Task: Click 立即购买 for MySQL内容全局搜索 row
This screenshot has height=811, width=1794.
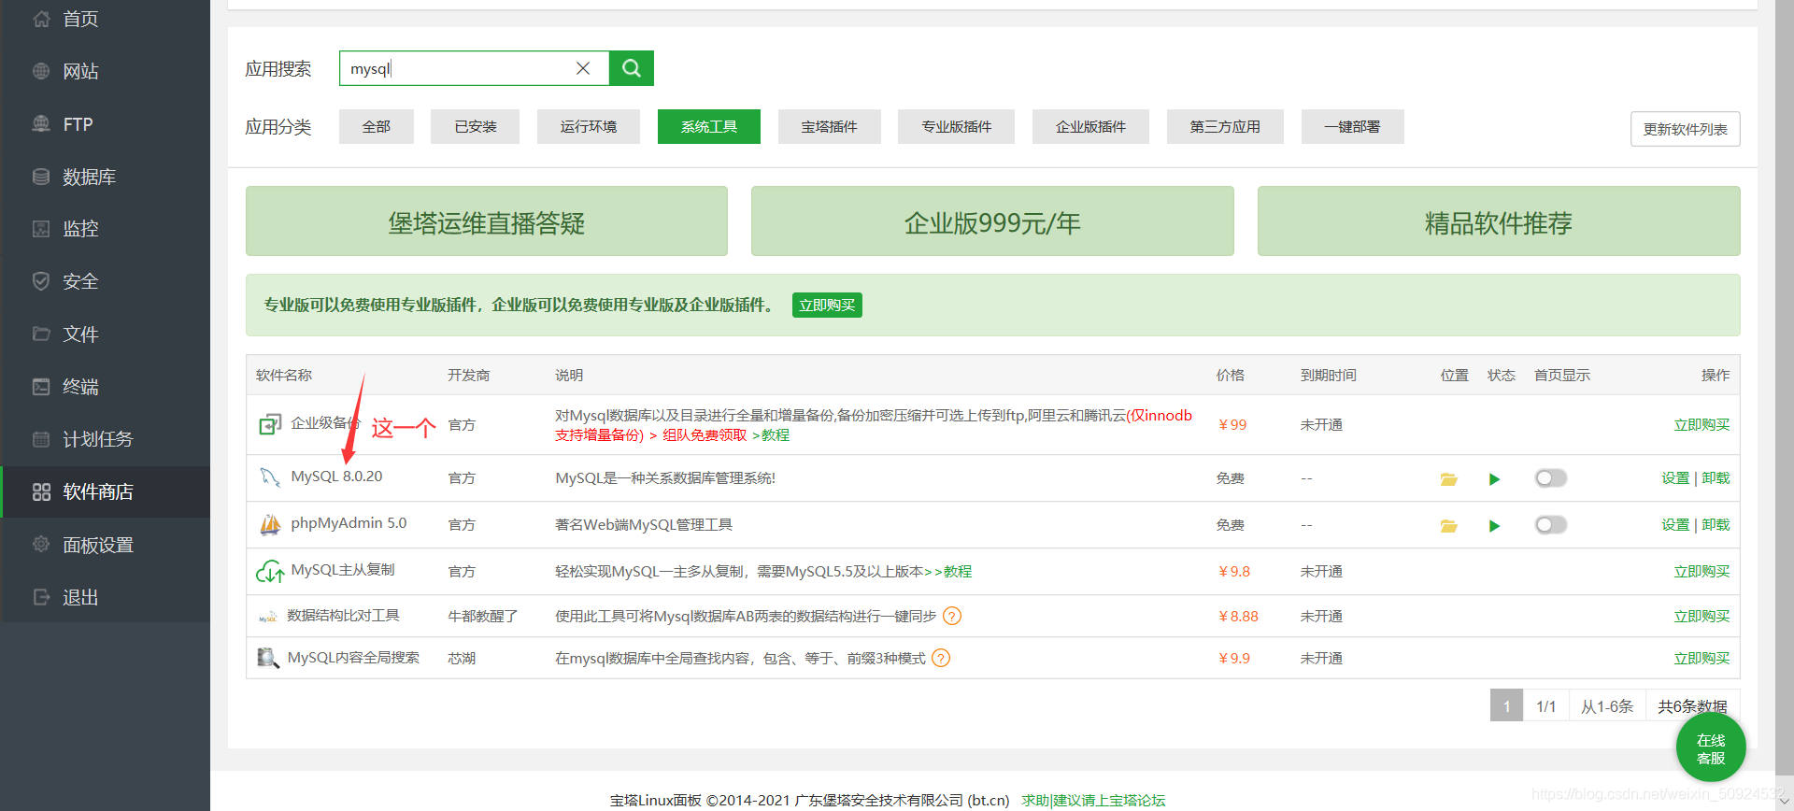Action: 1701,659
